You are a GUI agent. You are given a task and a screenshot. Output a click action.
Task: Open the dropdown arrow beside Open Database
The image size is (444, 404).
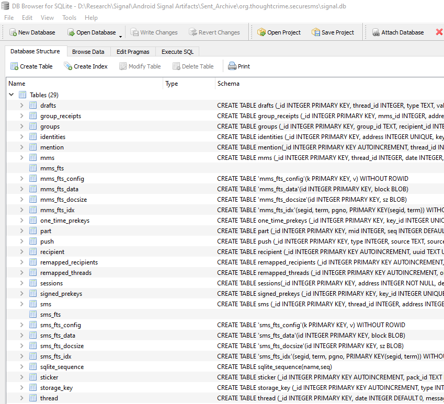(x=120, y=37)
